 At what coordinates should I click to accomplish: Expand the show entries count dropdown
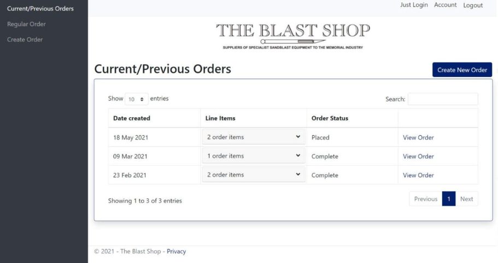point(136,99)
